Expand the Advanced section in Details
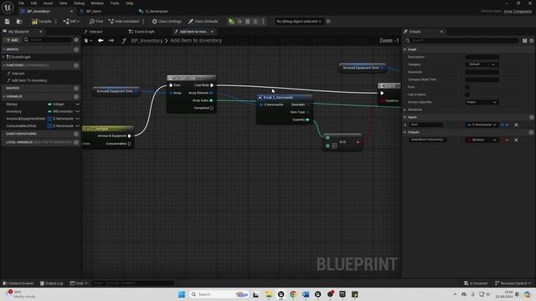 tap(405, 110)
